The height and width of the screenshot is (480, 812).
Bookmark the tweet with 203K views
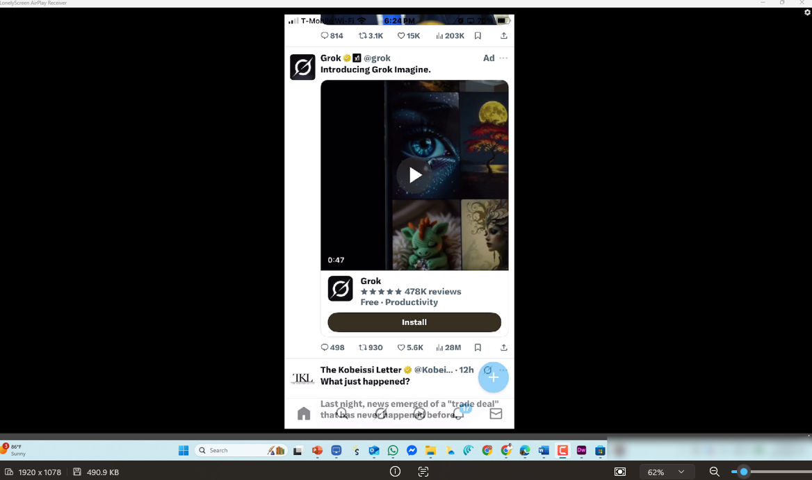478,35
